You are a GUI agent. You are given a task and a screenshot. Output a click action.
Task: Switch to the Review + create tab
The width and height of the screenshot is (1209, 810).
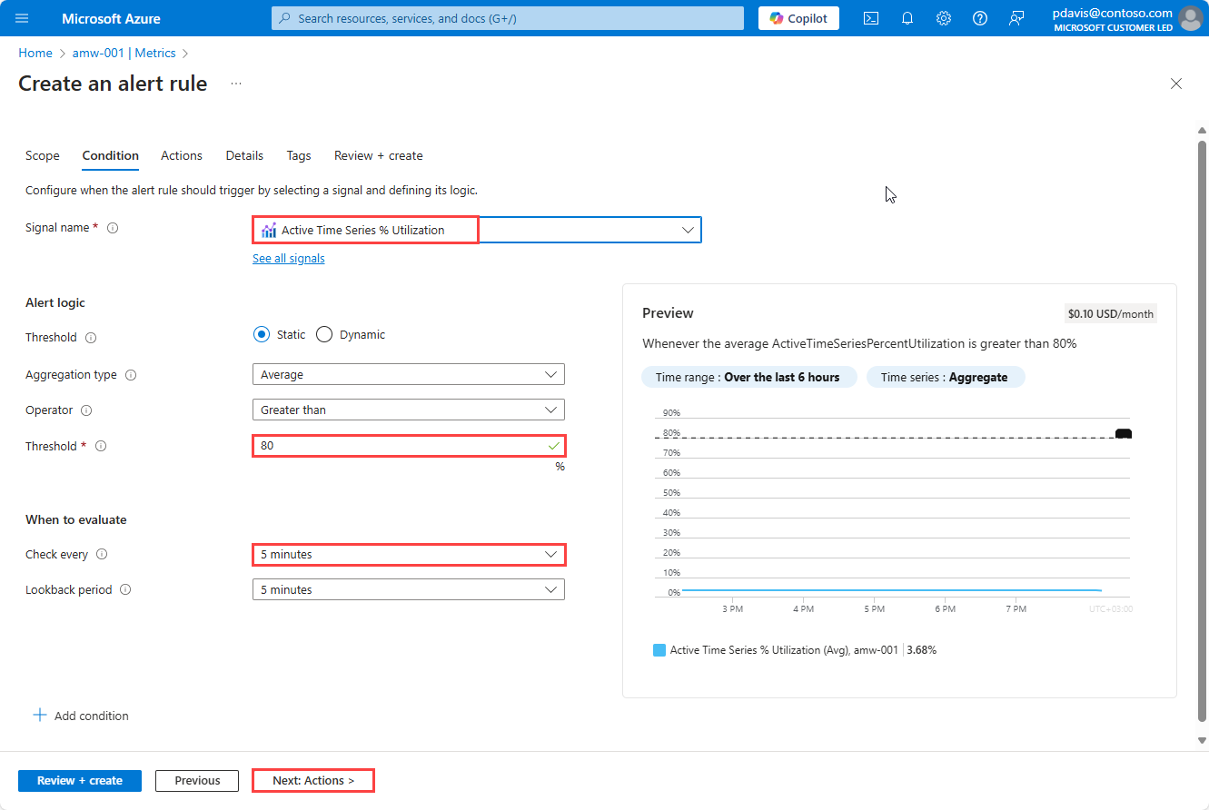click(378, 155)
